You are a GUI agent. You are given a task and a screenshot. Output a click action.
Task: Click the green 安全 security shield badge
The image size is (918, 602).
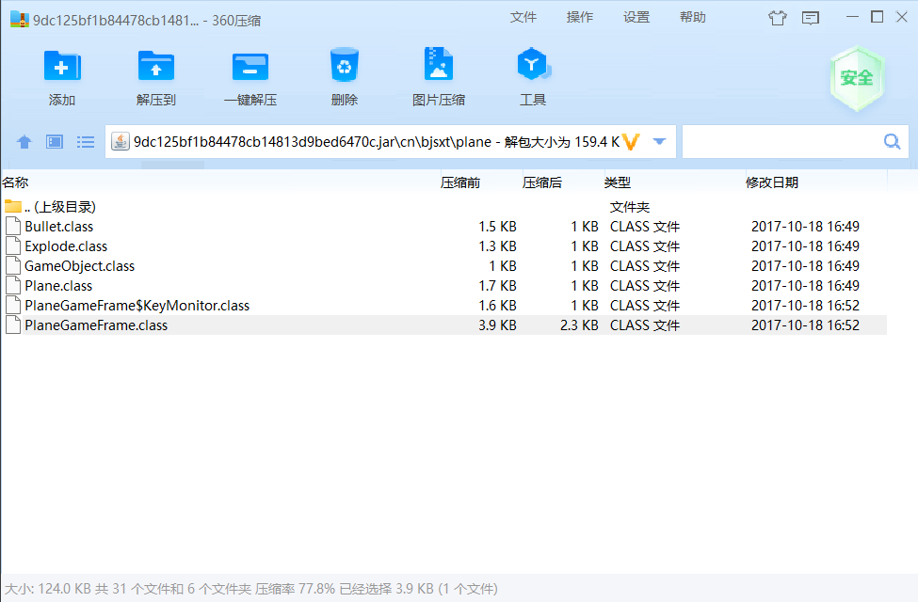[857, 79]
